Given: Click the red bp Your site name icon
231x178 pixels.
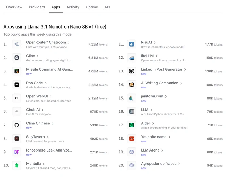Looking at the screenshot, I should [x=131, y=139].
